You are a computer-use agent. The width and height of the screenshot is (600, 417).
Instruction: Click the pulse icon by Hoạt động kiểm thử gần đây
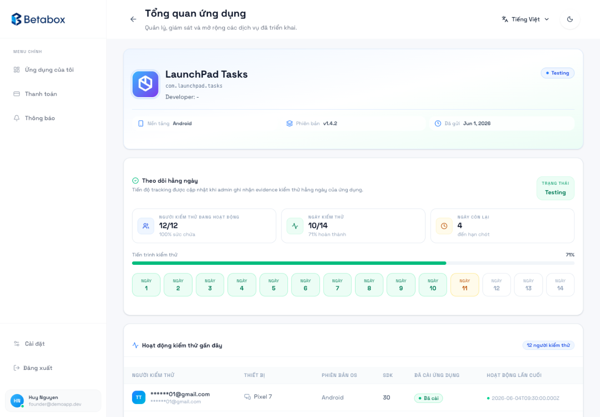pyautogui.click(x=135, y=345)
